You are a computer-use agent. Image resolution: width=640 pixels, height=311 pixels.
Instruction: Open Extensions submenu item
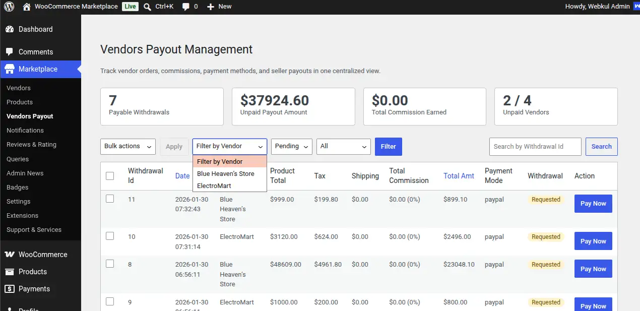tap(22, 215)
